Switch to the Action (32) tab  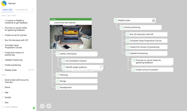point(7,10)
